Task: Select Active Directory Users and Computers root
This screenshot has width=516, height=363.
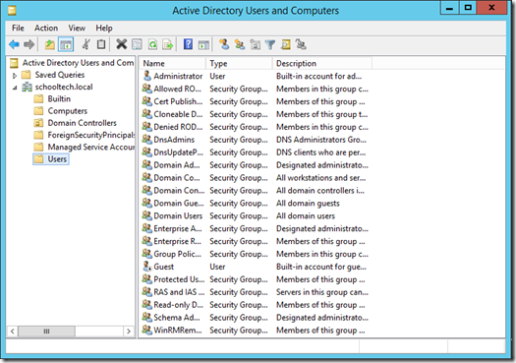Action: [x=78, y=63]
